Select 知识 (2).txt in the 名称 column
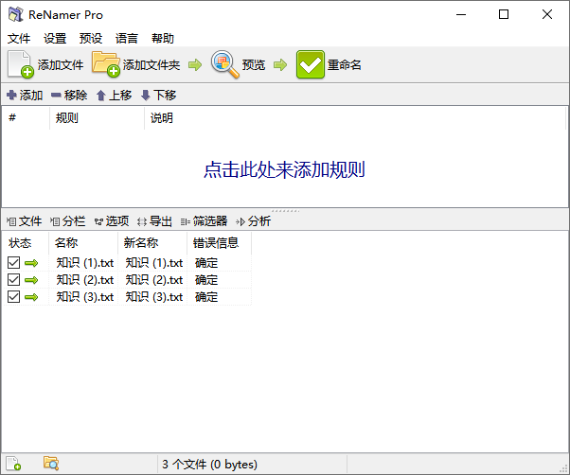570x475 pixels. [84, 280]
